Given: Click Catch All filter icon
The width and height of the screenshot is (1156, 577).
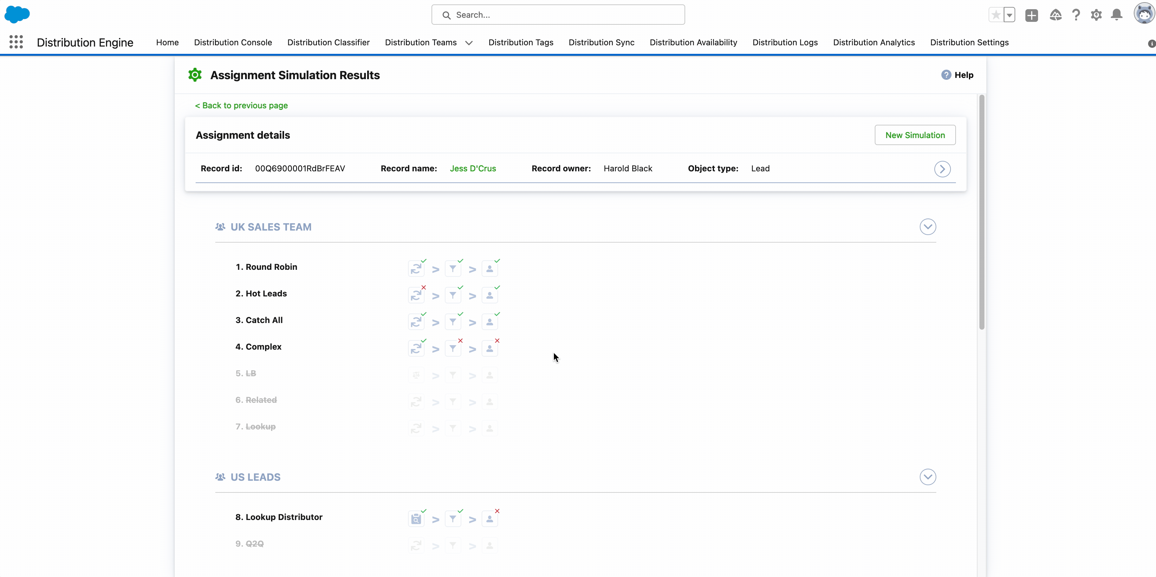Looking at the screenshot, I should [x=453, y=322].
